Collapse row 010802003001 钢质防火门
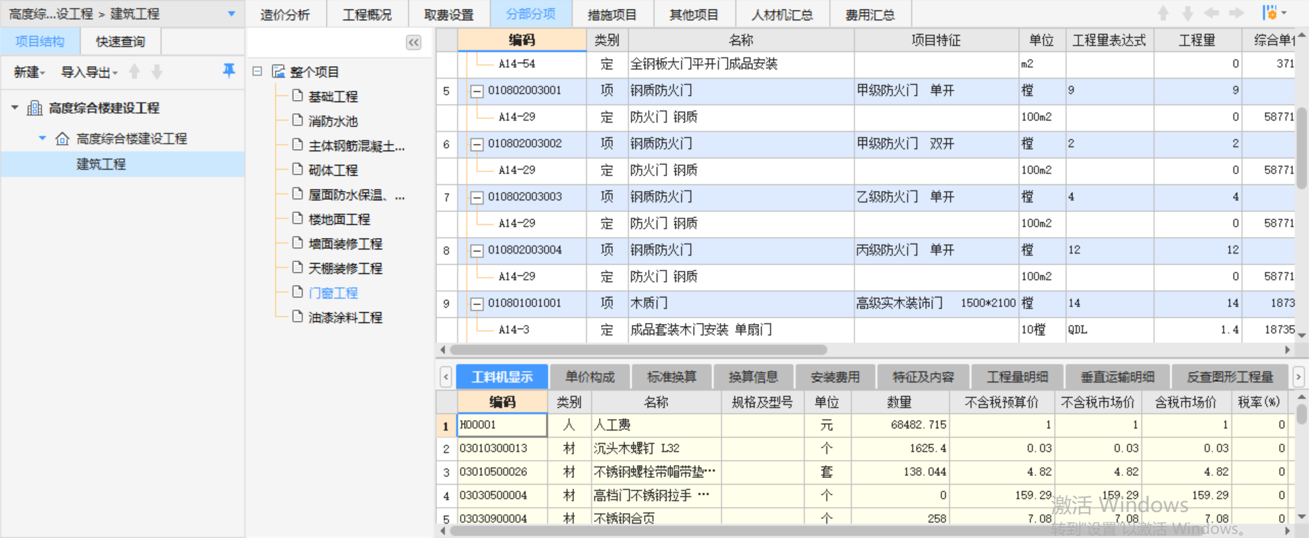This screenshot has width=1309, height=538. [x=477, y=91]
